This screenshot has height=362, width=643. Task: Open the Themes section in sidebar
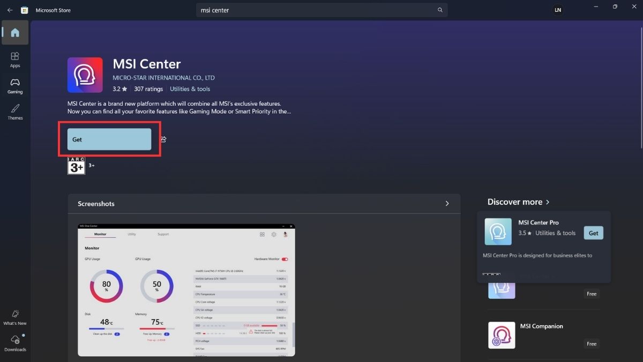(15, 112)
